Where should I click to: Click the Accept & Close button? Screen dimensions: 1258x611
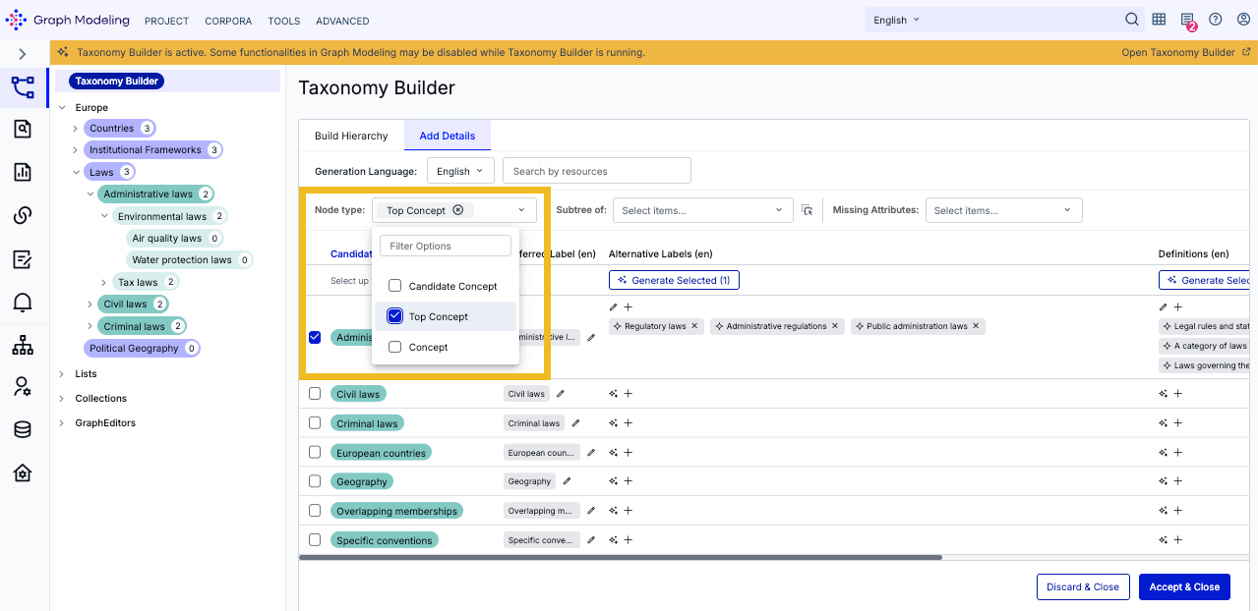tap(1184, 586)
